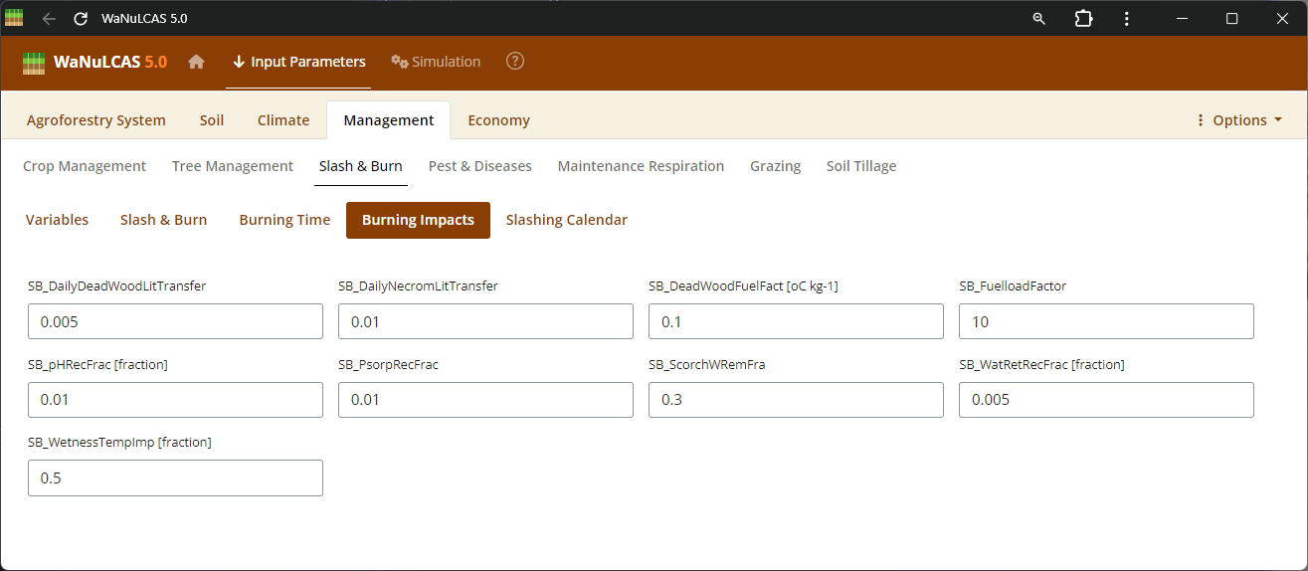
Task: Expand the Options dropdown
Action: (x=1238, y=120)
